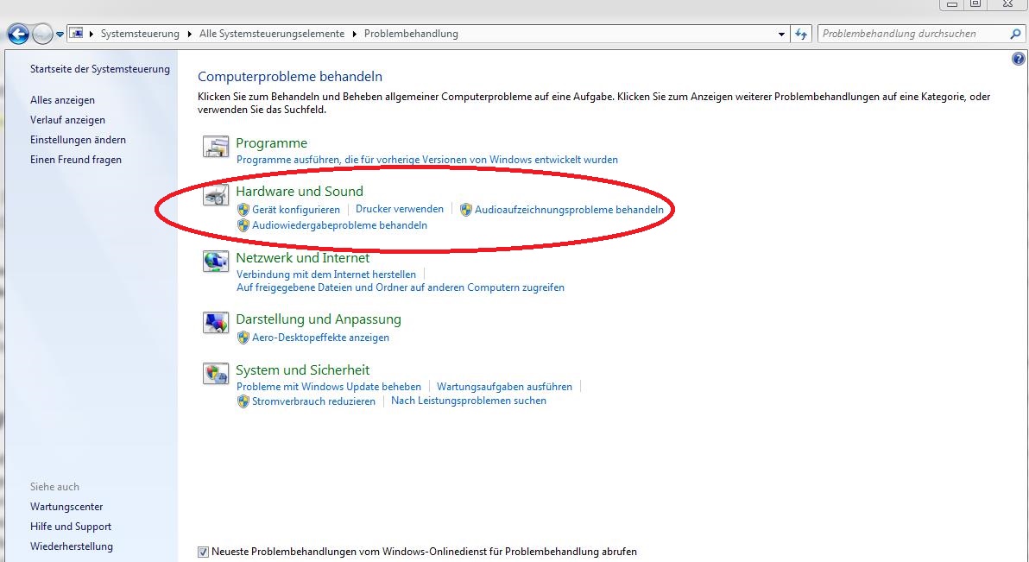Click the System und Sicherheit category icon
This screenshot has width=1029, height=562.
tap(215, 374)
